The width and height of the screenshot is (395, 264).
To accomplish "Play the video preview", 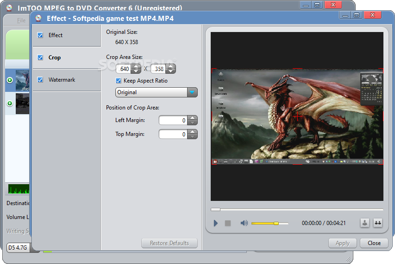I will 215,223.
